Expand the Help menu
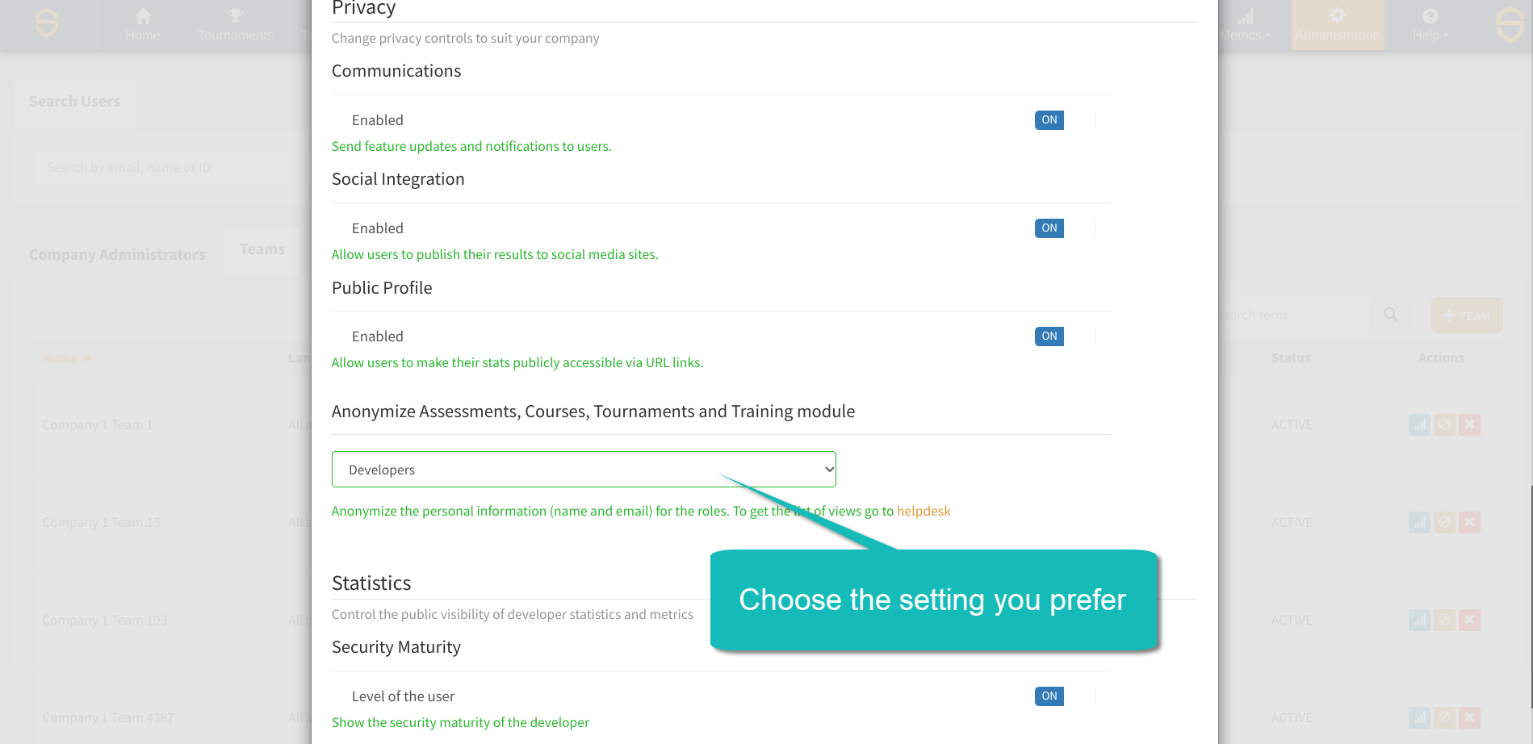Screen dimensions: 1533x744 coord(1430,25)
